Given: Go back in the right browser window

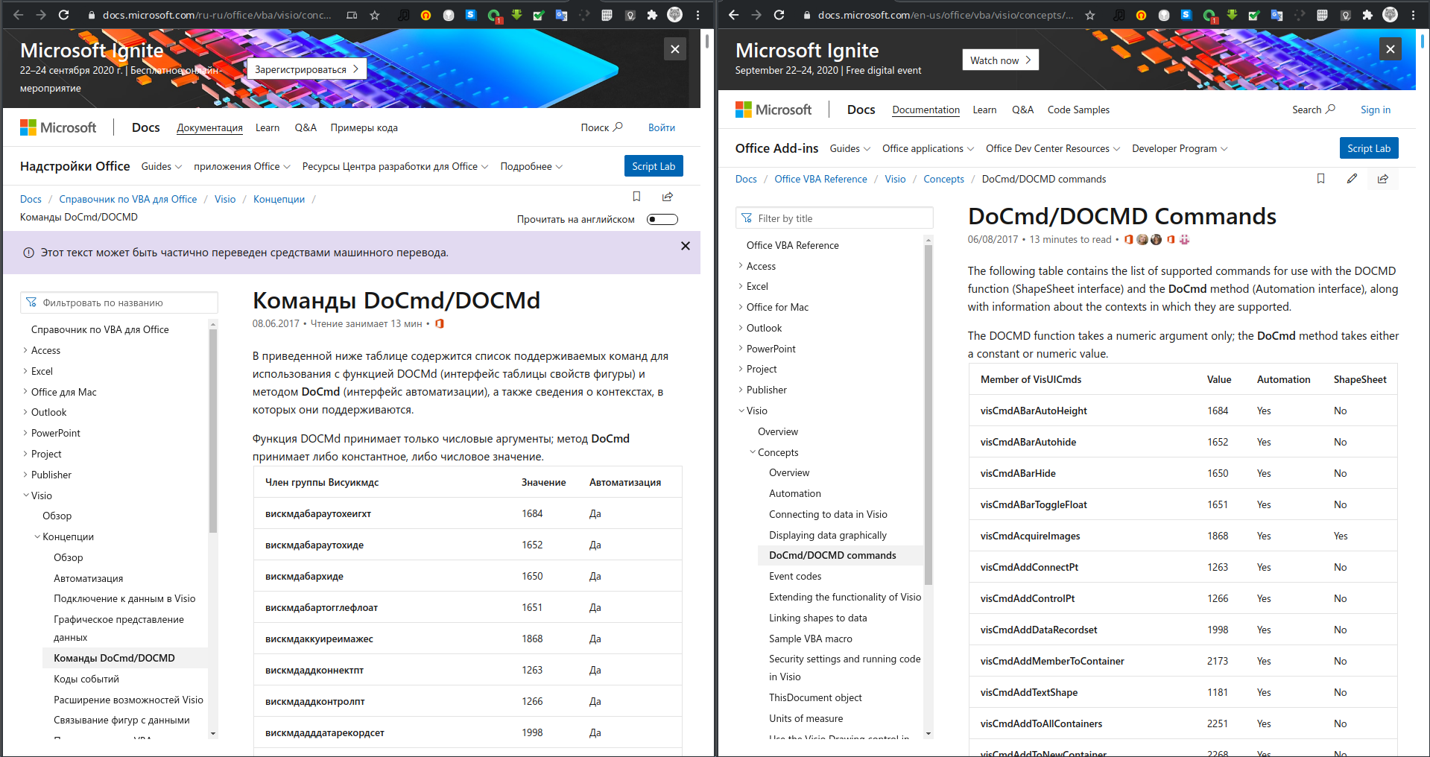Looking at the screenshot, I should [x=734, y=15].
